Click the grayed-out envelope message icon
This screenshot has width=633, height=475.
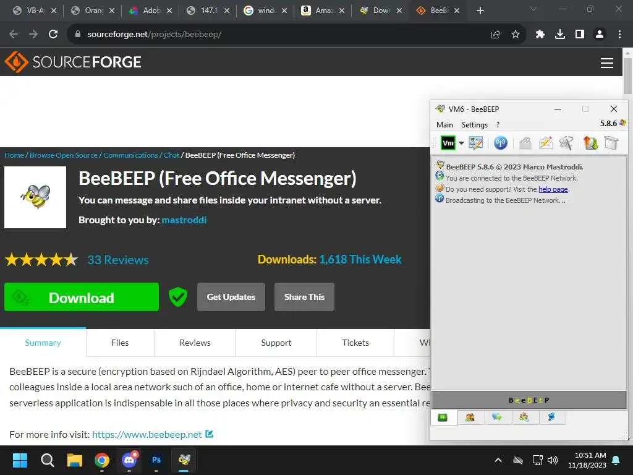[525, 143]
